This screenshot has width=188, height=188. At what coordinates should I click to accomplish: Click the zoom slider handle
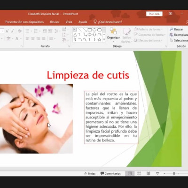(x=174, y=173)
